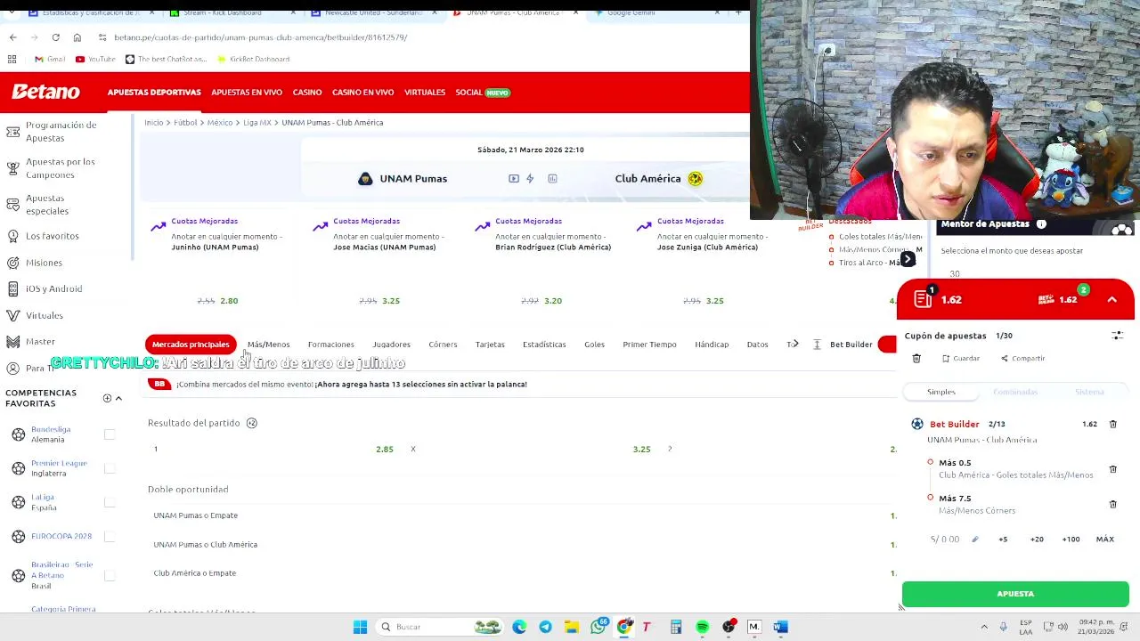Open Resultado del partido info icon

point(252,423)
